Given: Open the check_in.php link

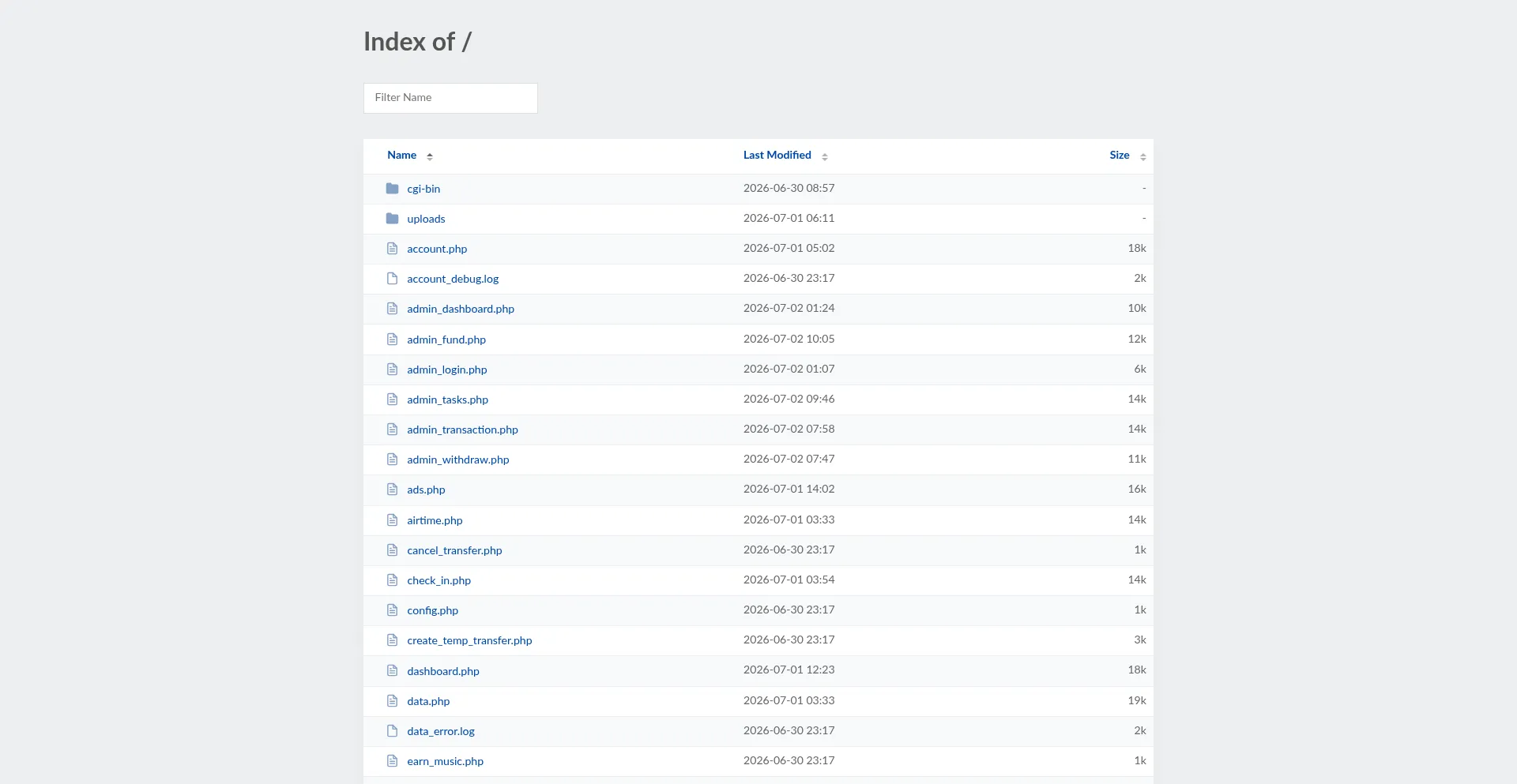Looking at the screenshot, I should pyautogui.click(x=439, y=580).
